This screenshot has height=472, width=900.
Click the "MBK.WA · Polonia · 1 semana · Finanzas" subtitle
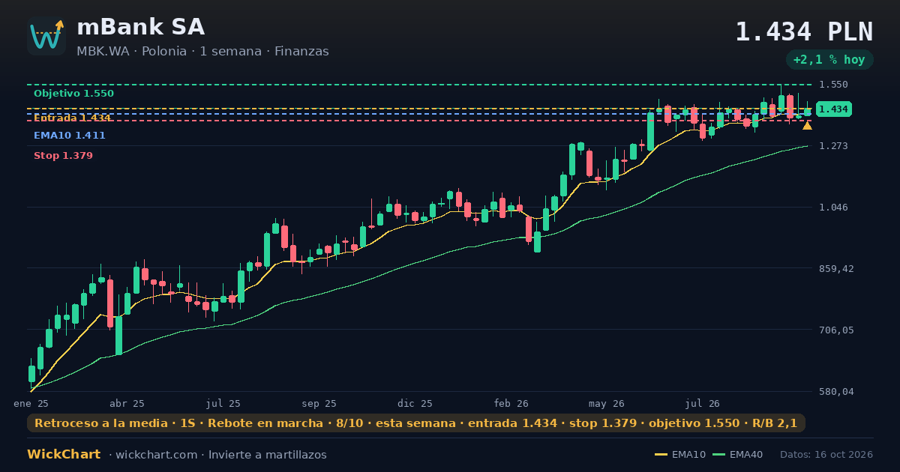tap(202, 52)
